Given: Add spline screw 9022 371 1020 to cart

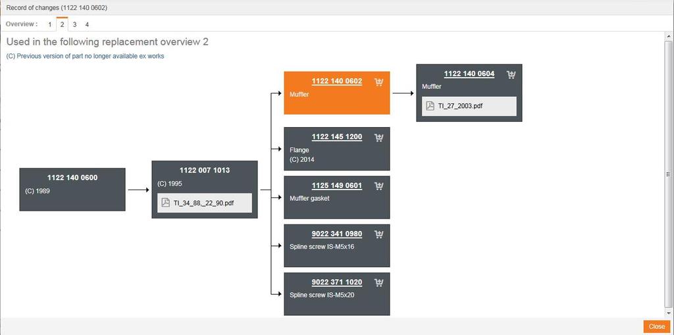Looking at the screenshot, I should (378, 283).
